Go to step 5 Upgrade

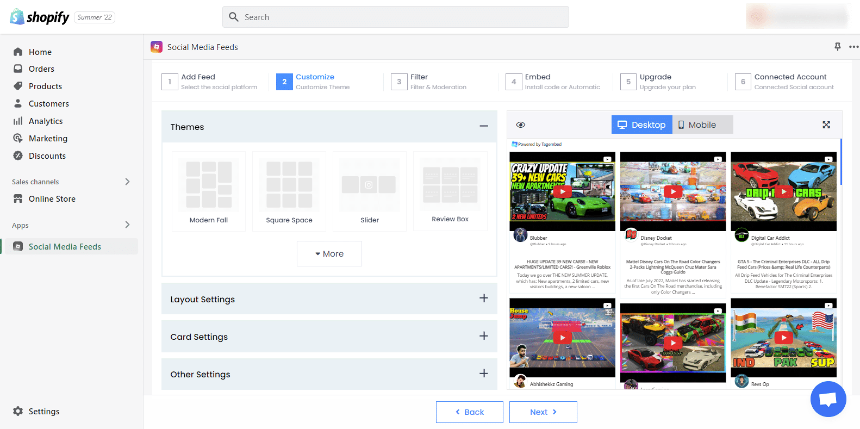tap(658, 82)
